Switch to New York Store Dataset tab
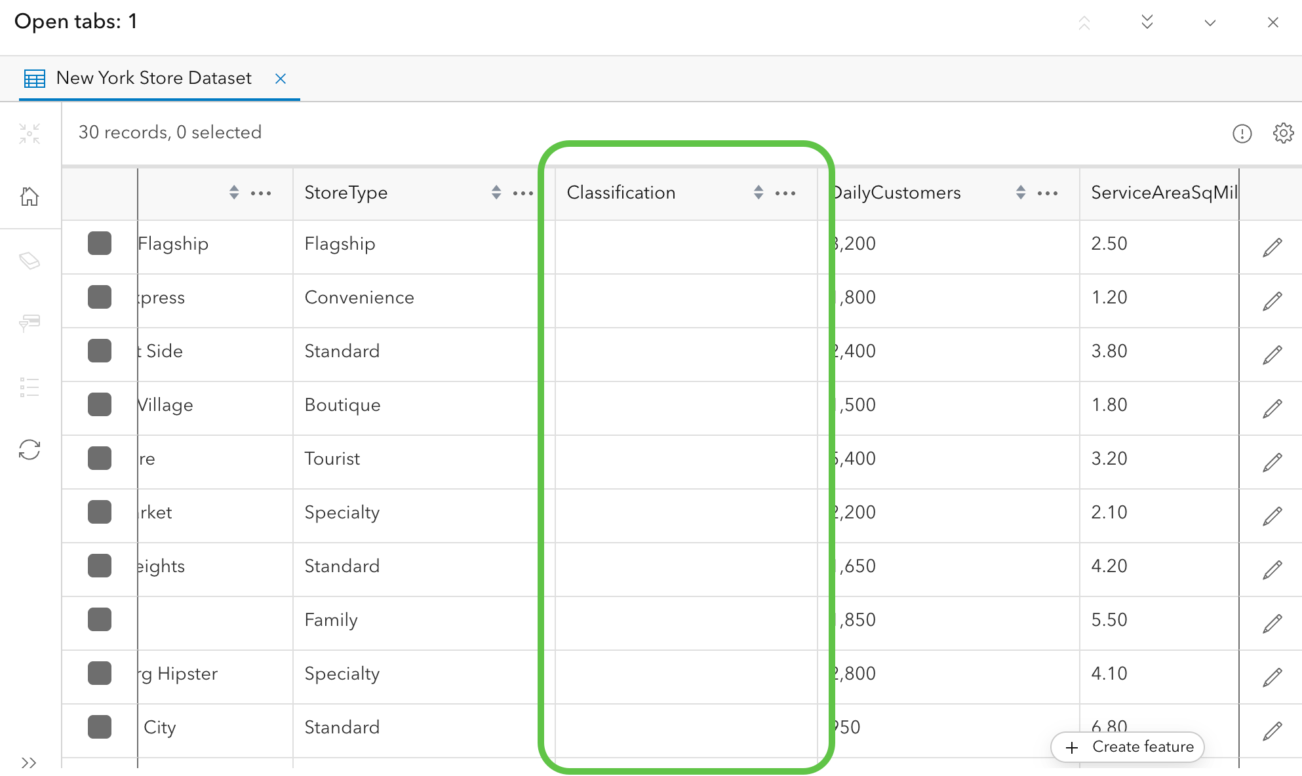Viewport: 1302px width, 776px height. [153, 78]
